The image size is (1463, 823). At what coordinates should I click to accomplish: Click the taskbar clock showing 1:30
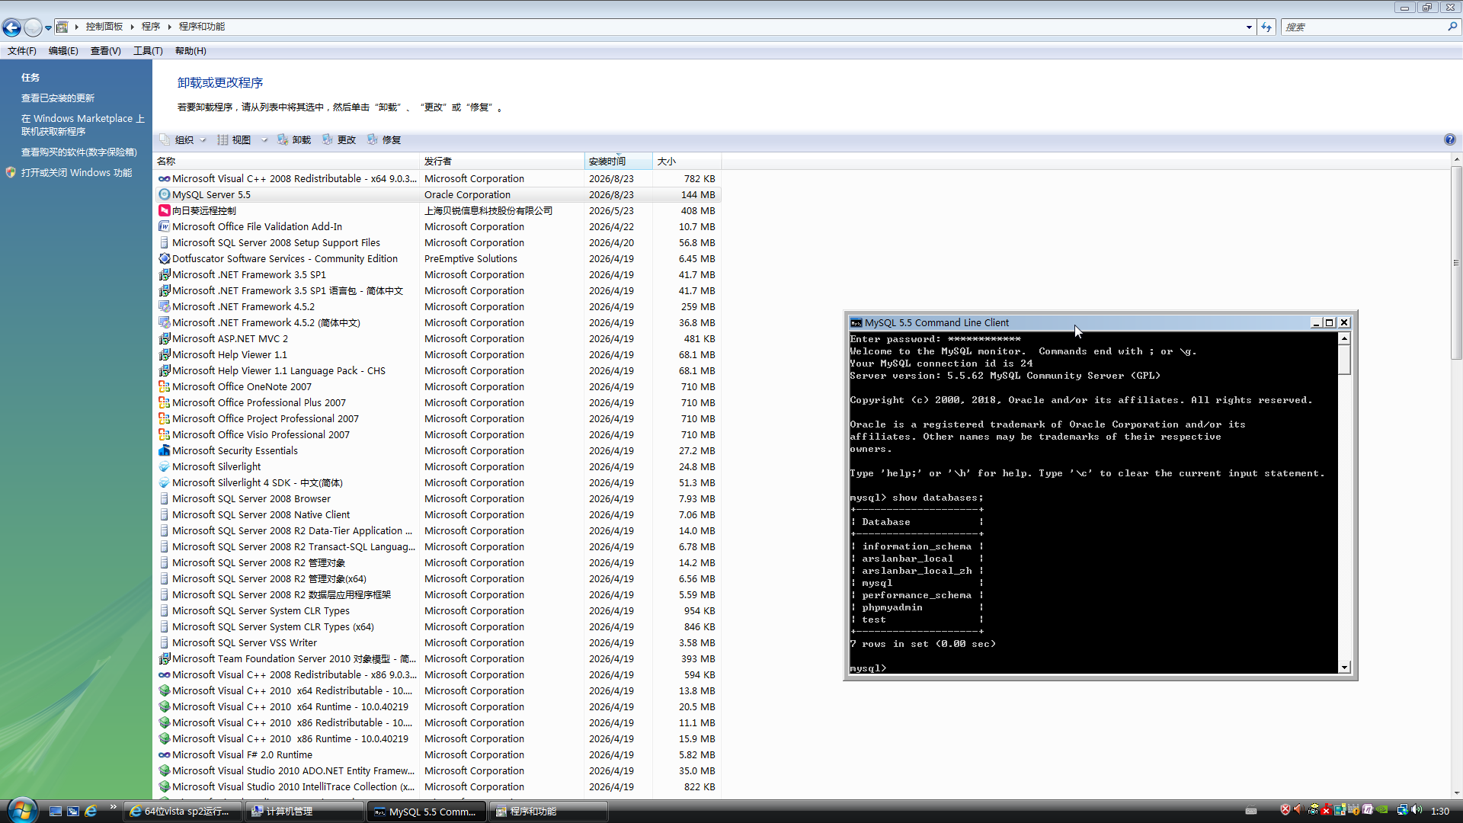[x=1440, y=812]
